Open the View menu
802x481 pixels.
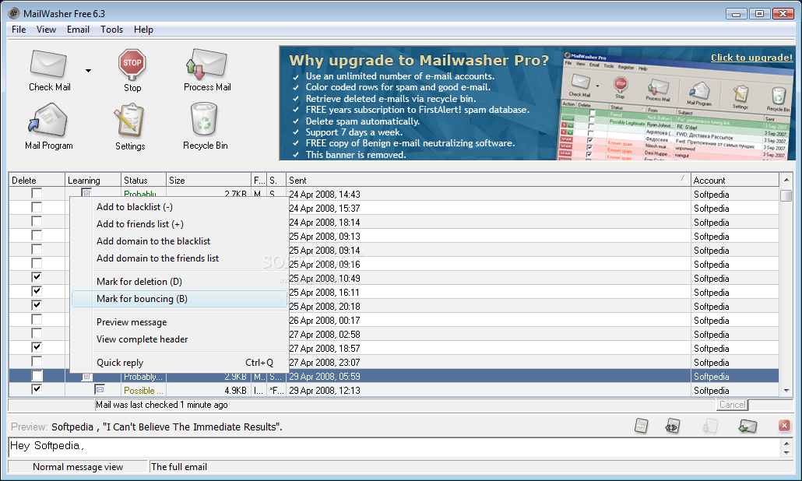[x=46, y=30]
